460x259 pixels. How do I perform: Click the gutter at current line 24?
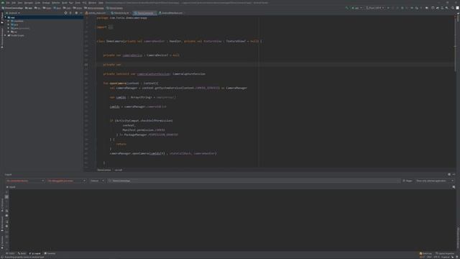[x=86, y=65]
